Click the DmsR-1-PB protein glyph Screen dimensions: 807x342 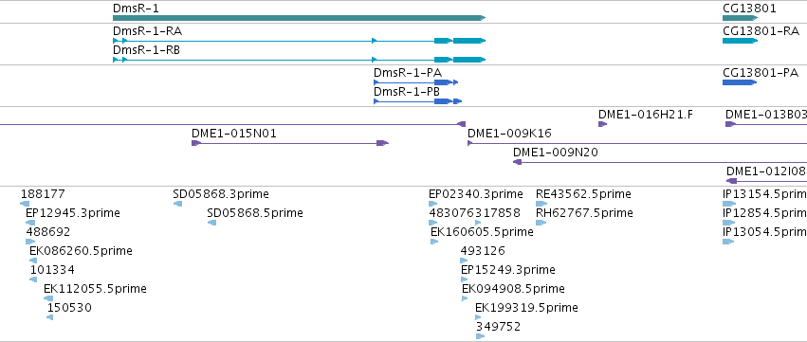coord(417,101)
